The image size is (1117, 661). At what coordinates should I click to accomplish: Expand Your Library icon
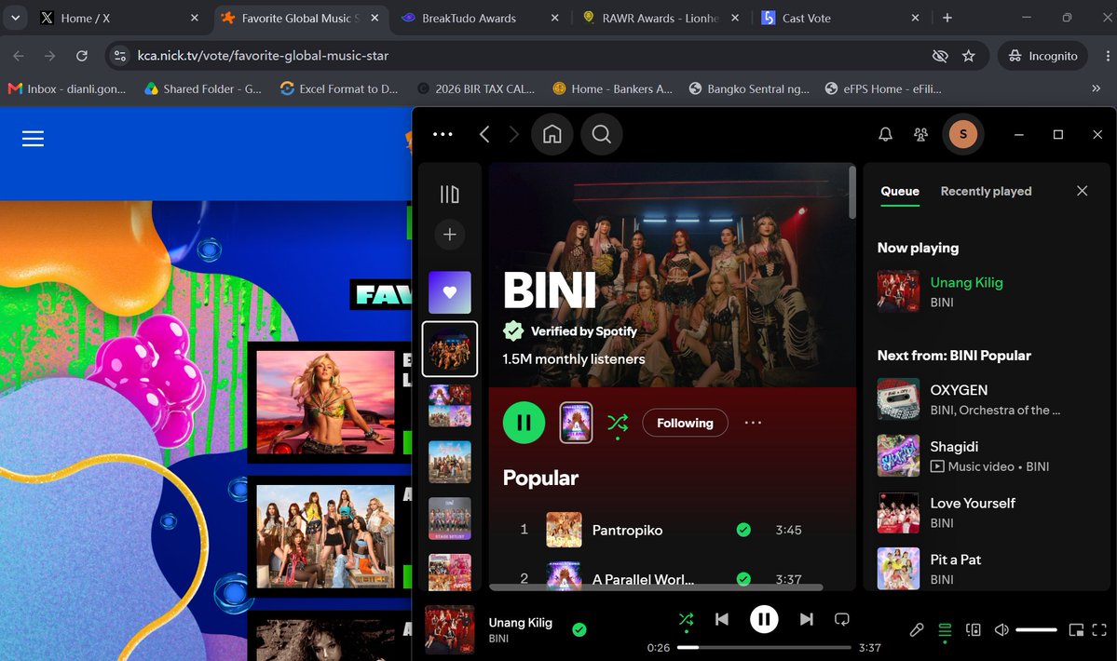(x=450, y=194)
